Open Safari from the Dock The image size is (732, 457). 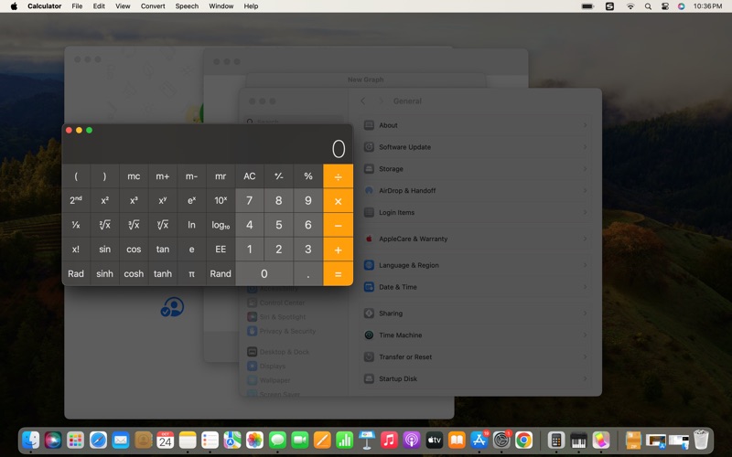point(98,441)
